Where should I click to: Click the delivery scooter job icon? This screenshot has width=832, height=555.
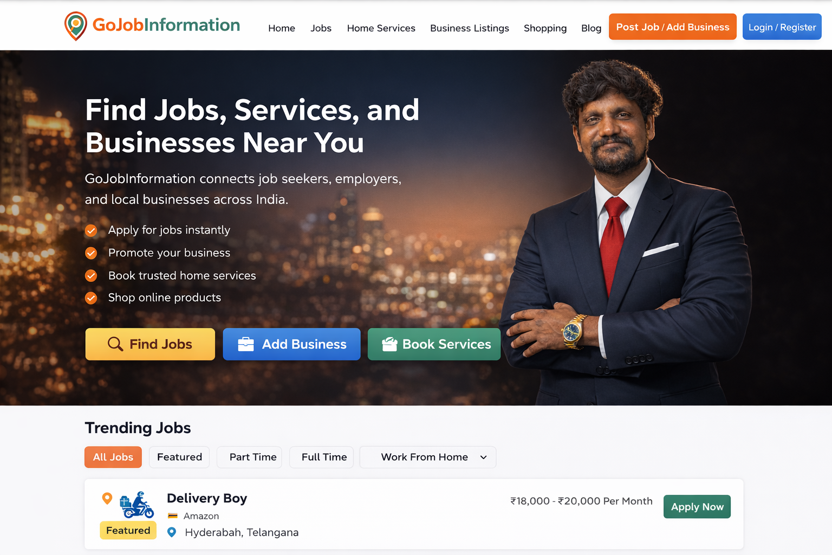136,505
